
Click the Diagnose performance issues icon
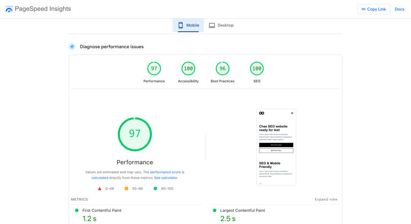[x=72, y=46]
